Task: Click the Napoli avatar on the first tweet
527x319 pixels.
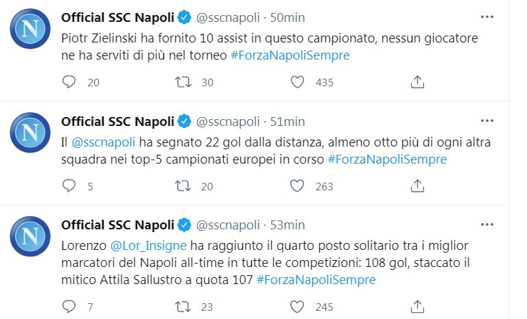Action: (30, 29)
